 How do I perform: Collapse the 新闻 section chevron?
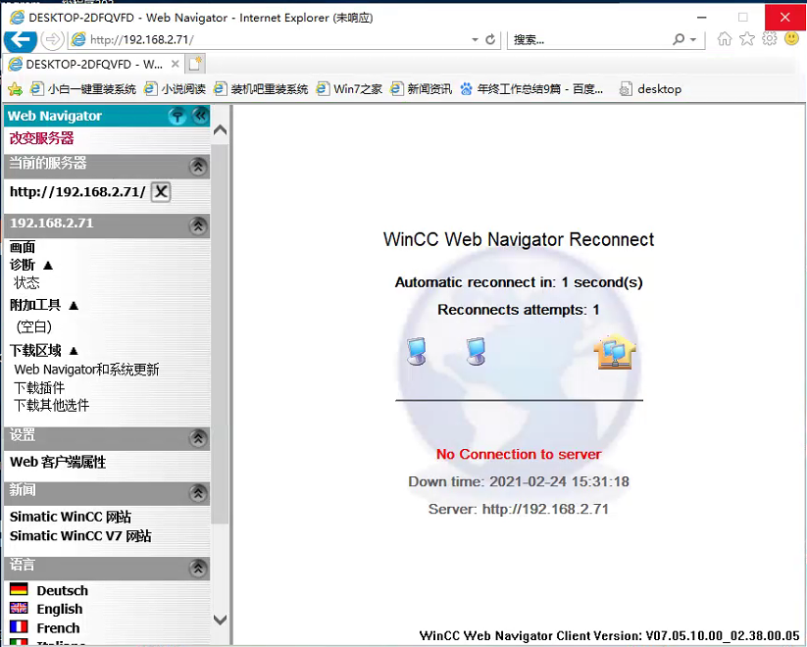(x=198, y=492)
